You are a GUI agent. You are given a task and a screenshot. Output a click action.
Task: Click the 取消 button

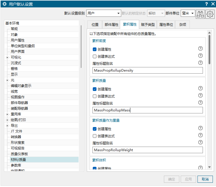(205, 179)
